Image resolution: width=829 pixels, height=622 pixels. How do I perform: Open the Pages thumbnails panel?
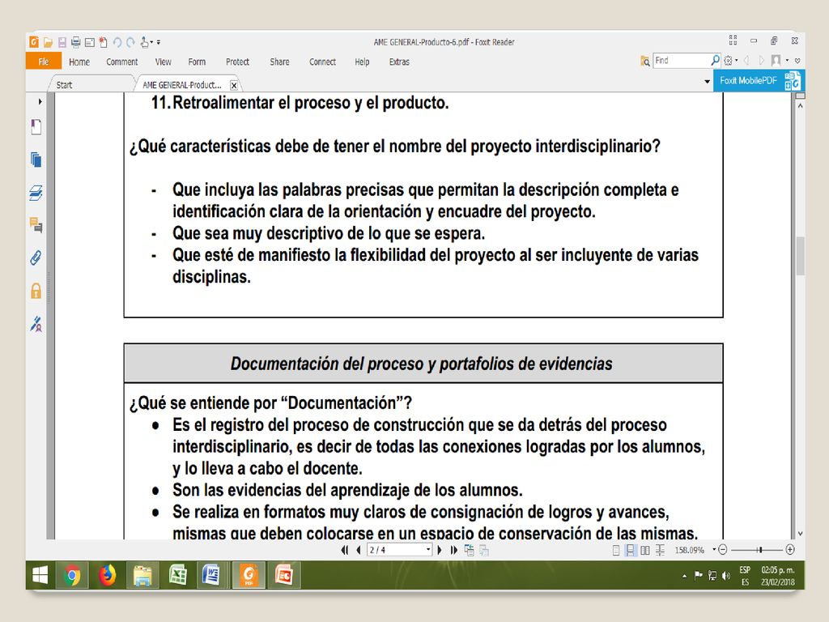[36, 160]
